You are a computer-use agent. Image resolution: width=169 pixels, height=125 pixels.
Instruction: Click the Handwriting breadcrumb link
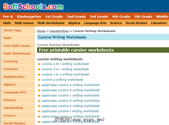click(x=59, y=31)
